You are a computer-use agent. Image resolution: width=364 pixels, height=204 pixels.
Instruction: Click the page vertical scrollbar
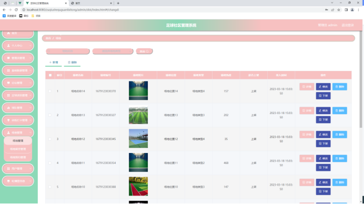[361, 79]
